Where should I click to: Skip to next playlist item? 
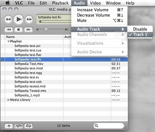click(x=29, y=30)
